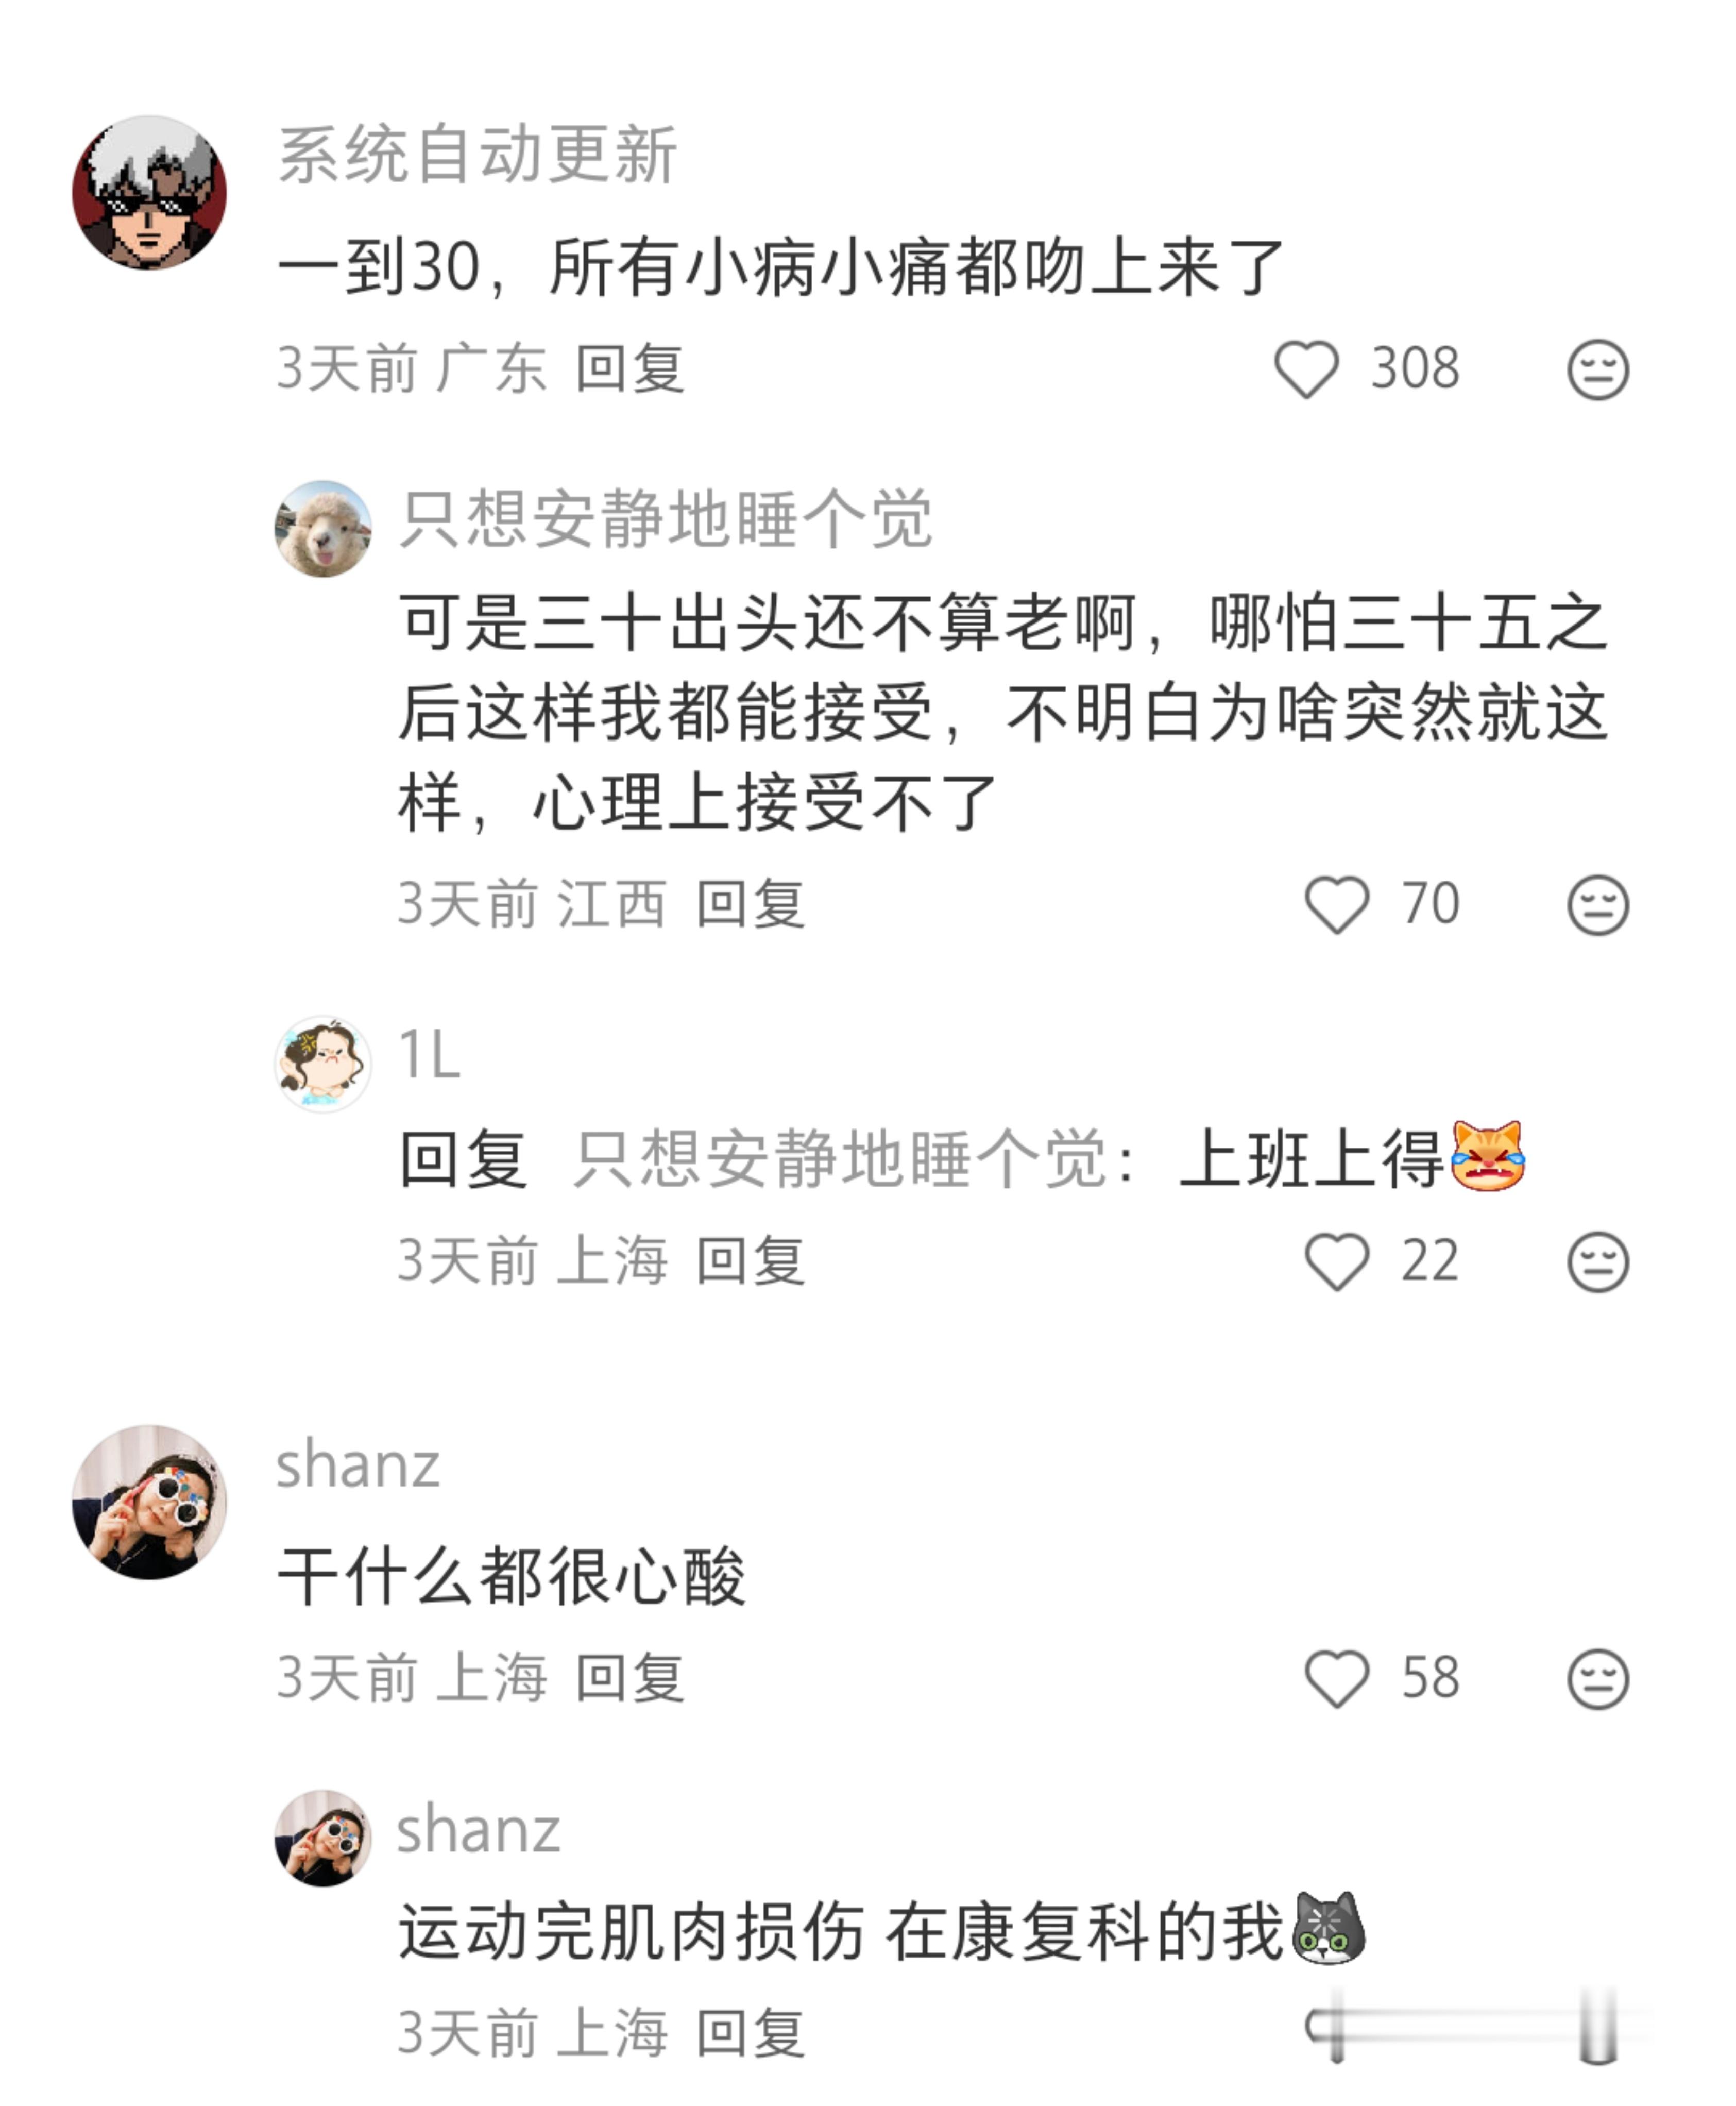Tap dislike face beside the 22-like reply

[1597, 1260]
